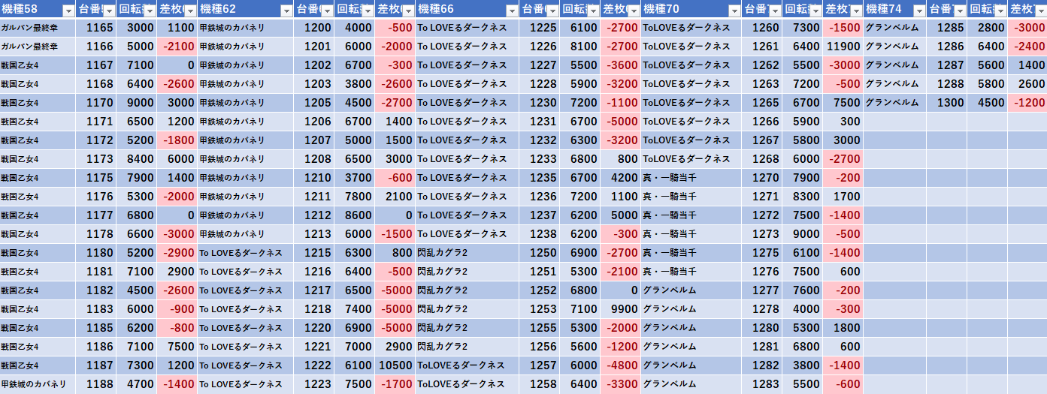Image resolution: width=1047 pixels, height=394 pixels.
Task: Select the 台番 cell 1166
Action: pos(96,47)
